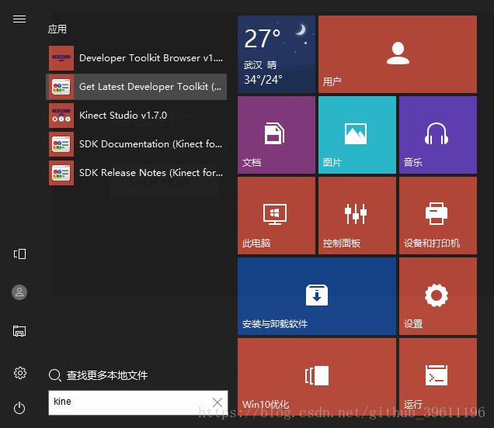The image size is (494, 428).
Task: Click Get Latest Developer Toolkit icon
Action: (x=61, y=87)
